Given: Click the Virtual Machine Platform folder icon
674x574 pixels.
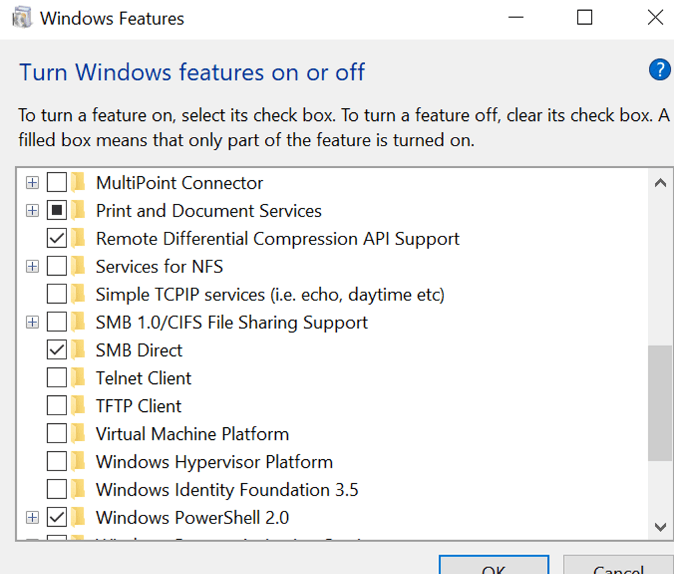Looking at the screenshot, I should click(78, 434).
